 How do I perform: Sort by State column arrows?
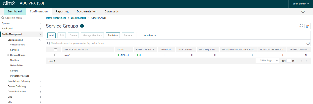pos(132,50)
